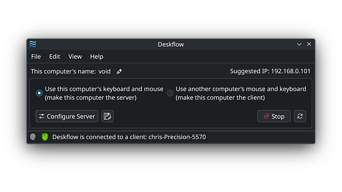Select the client mode radio button

click(x=170, y=93)
